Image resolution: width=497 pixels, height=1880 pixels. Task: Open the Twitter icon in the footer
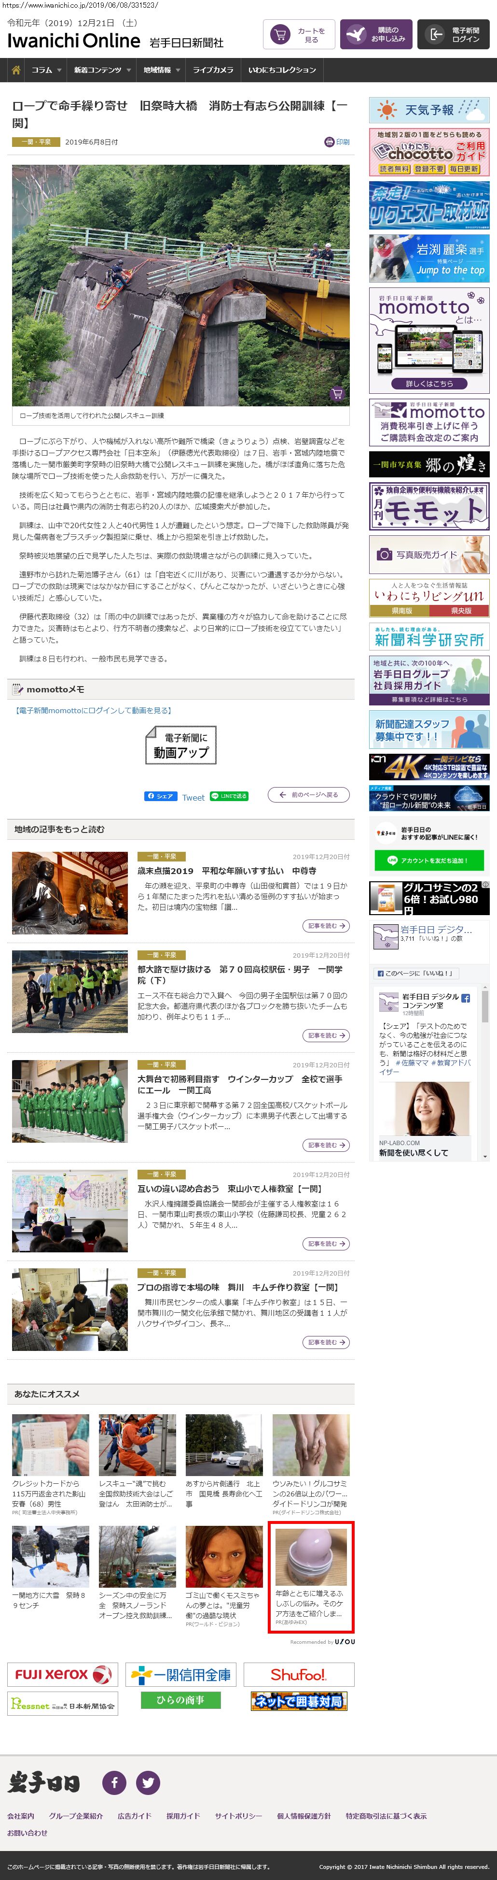pos(148,1781)
